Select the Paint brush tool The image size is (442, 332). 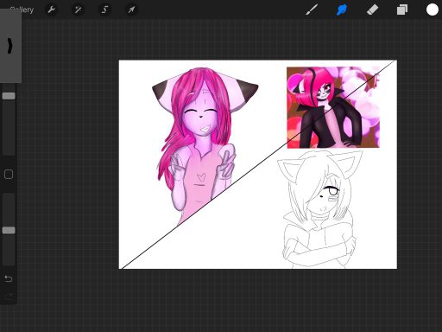click(x=312, y=10)
